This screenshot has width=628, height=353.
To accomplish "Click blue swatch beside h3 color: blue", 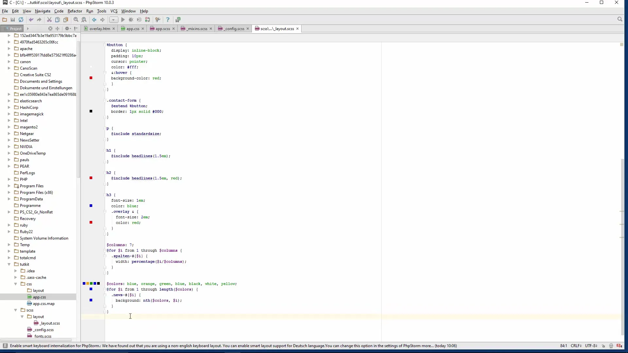I will pyautogui.click(x=91, y=206).
